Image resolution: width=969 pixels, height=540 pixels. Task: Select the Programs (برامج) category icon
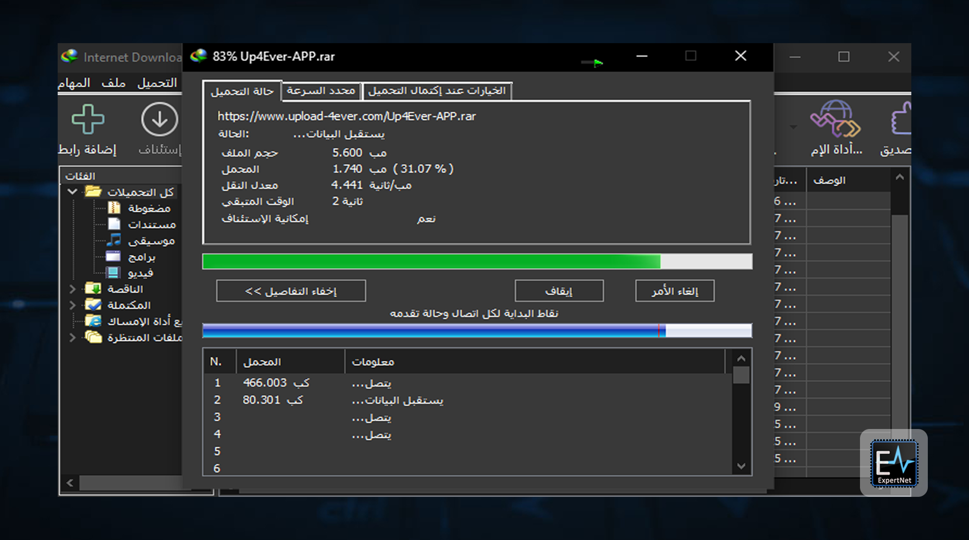point(113,256)
